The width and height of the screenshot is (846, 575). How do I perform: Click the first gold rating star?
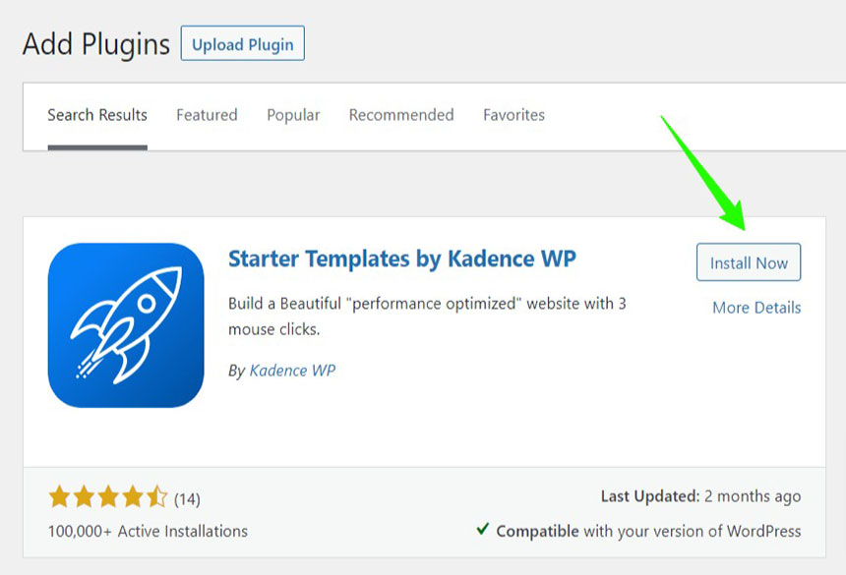(59, 497)
